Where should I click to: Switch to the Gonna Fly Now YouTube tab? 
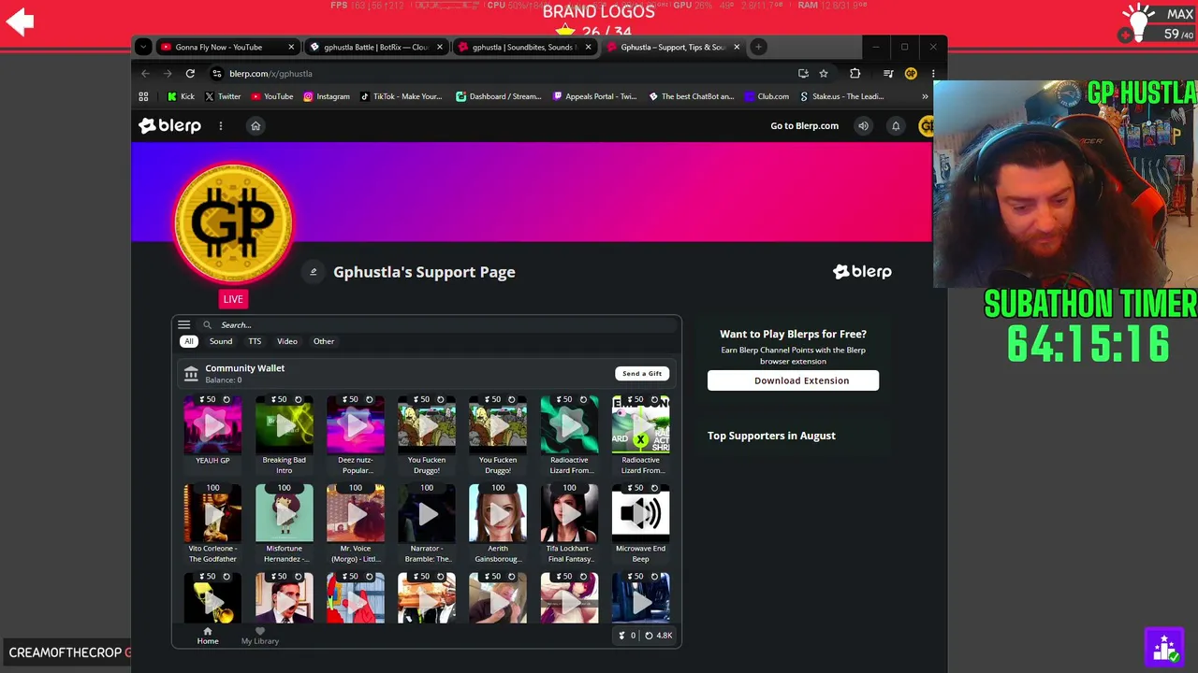click(x=226, y=47)
